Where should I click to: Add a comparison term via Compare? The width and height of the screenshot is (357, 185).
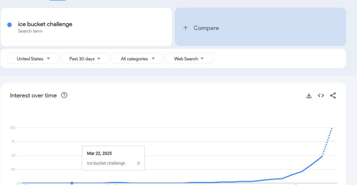pos(260,27)
